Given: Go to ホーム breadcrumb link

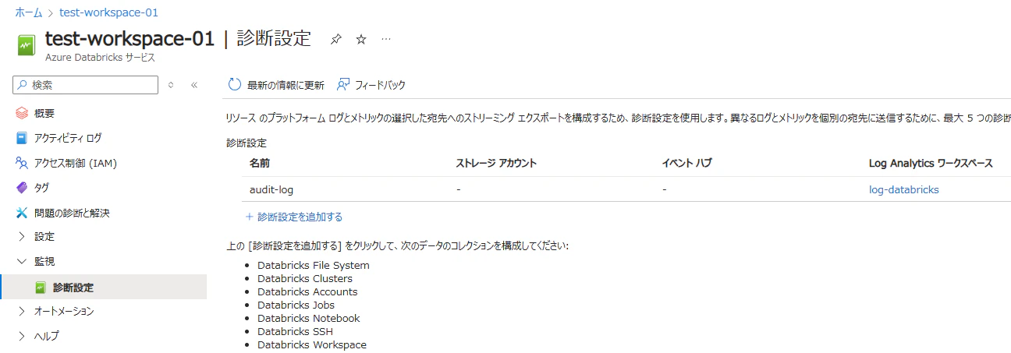Looking at the screenshot, I should [29, 12].
